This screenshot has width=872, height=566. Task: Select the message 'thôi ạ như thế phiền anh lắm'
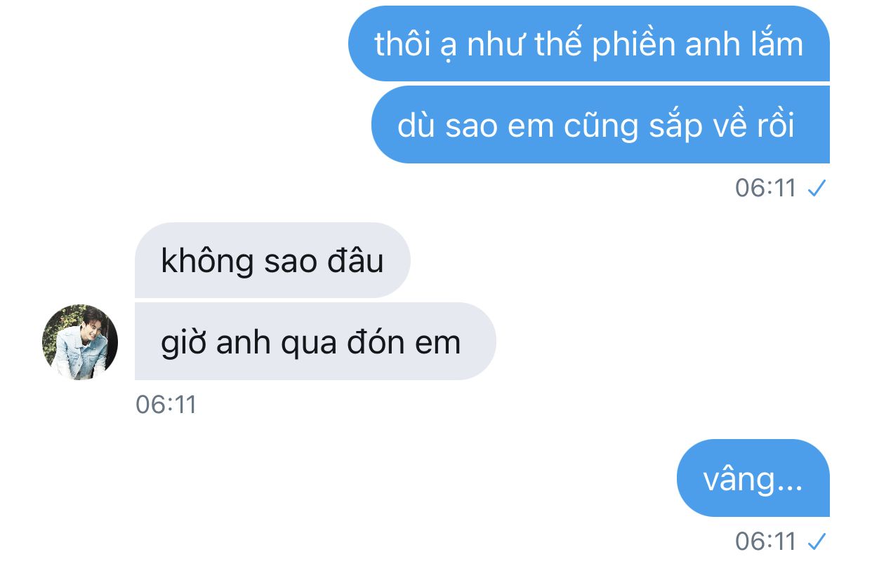coord(588,43)
